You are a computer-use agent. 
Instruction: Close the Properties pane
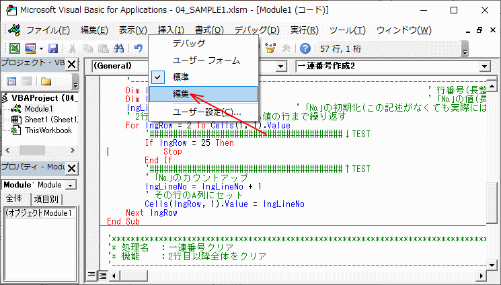pos(72,168)
